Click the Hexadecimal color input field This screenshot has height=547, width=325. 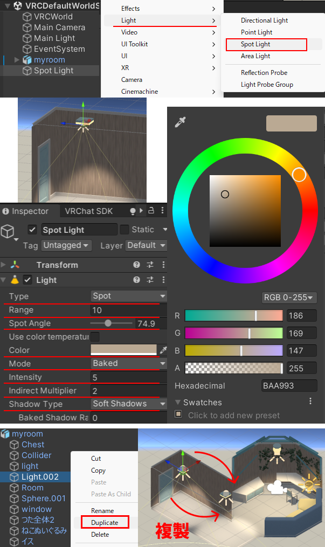click(289, 386)
